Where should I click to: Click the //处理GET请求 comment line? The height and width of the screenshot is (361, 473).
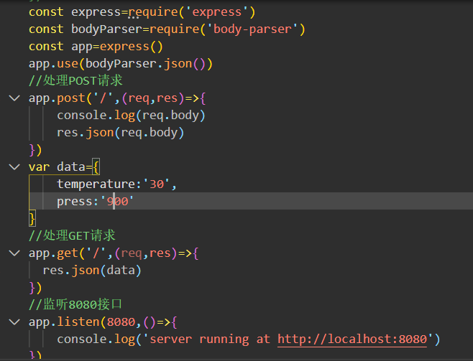pos(72,235)
